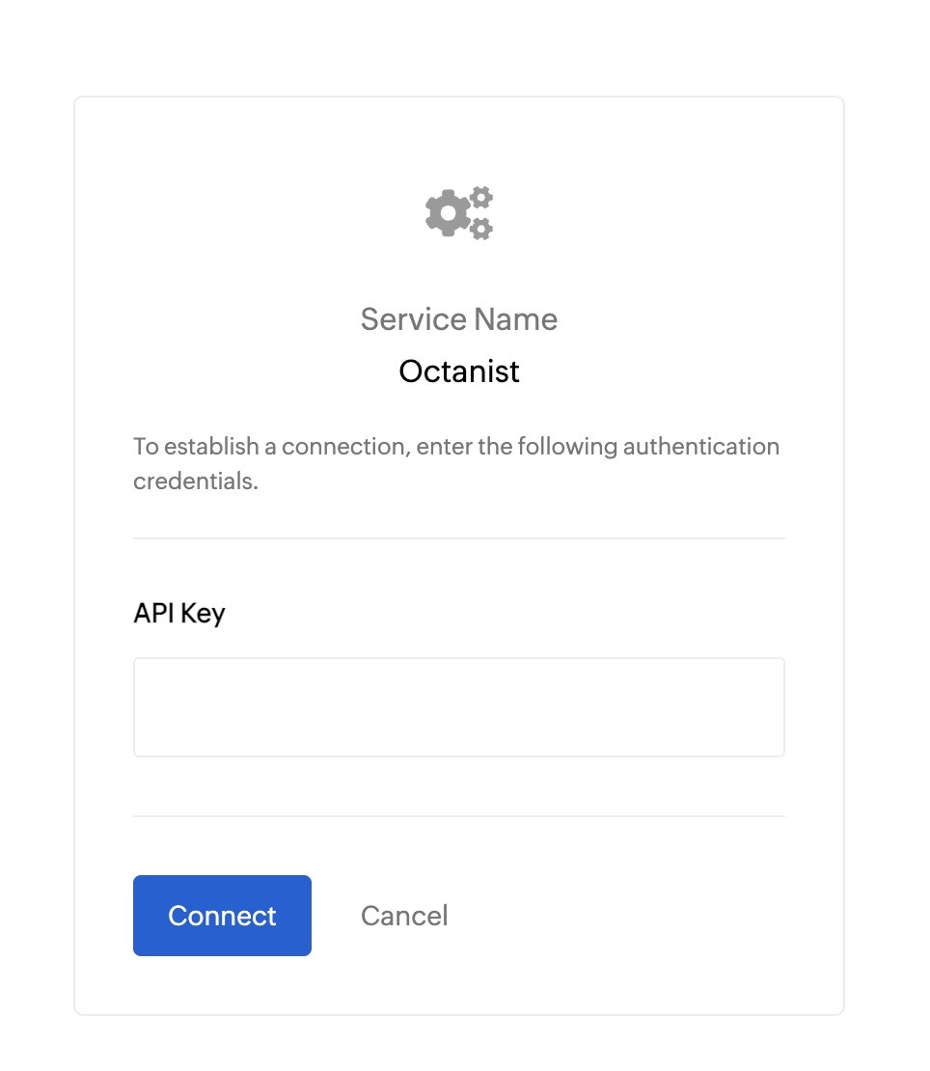Select the larger gear in the icon
Image resolution: width=930 pixels, height=1071 pixels.
[447, 215]
